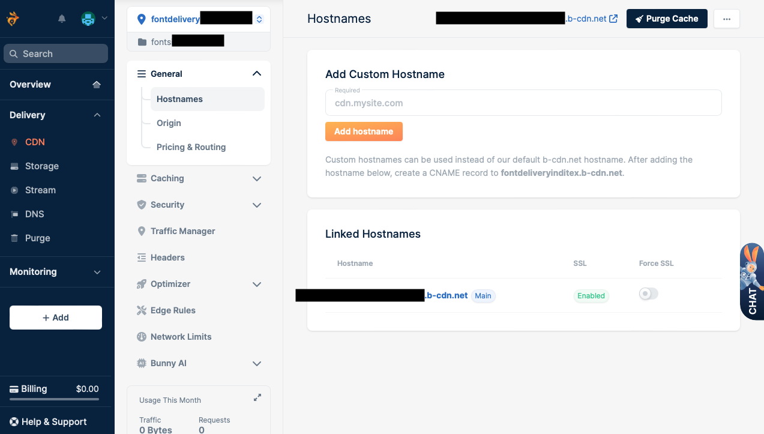Enable the Force SSL toggle
The height and width of the screenshot is (434, 764).
click(648, 294)
